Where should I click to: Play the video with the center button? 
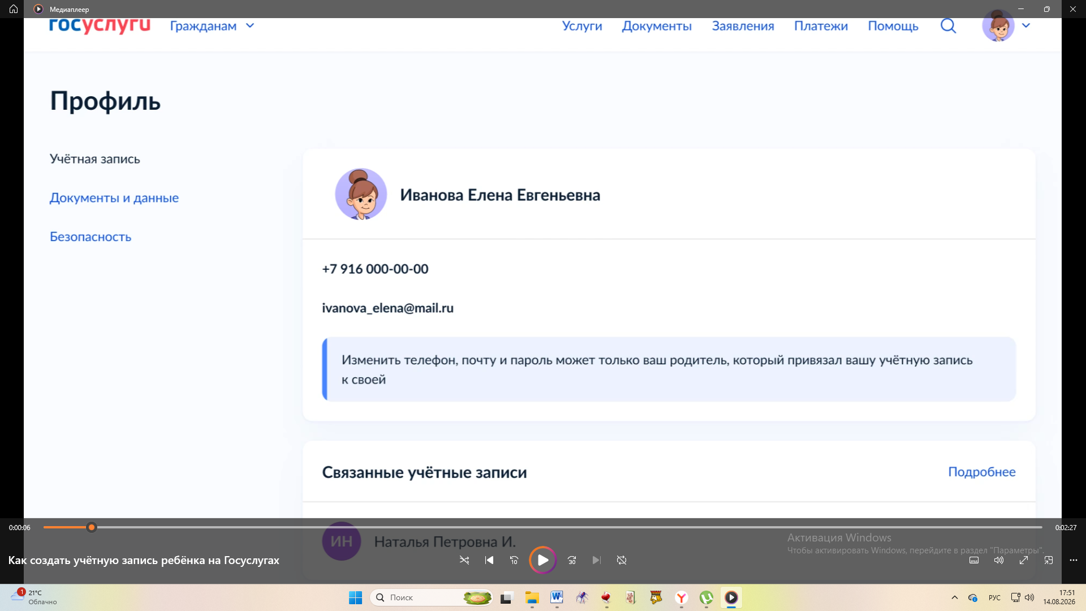pyautogui.click(x=543, y=560)
